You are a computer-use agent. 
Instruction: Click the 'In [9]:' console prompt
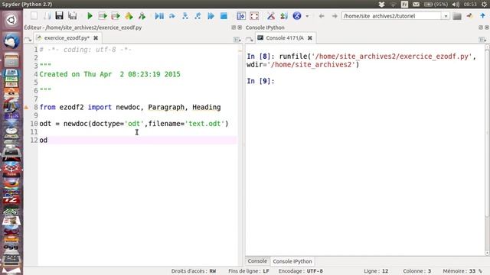(260, 81)
